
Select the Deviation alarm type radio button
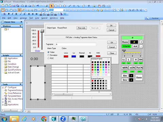coord(49,55)
